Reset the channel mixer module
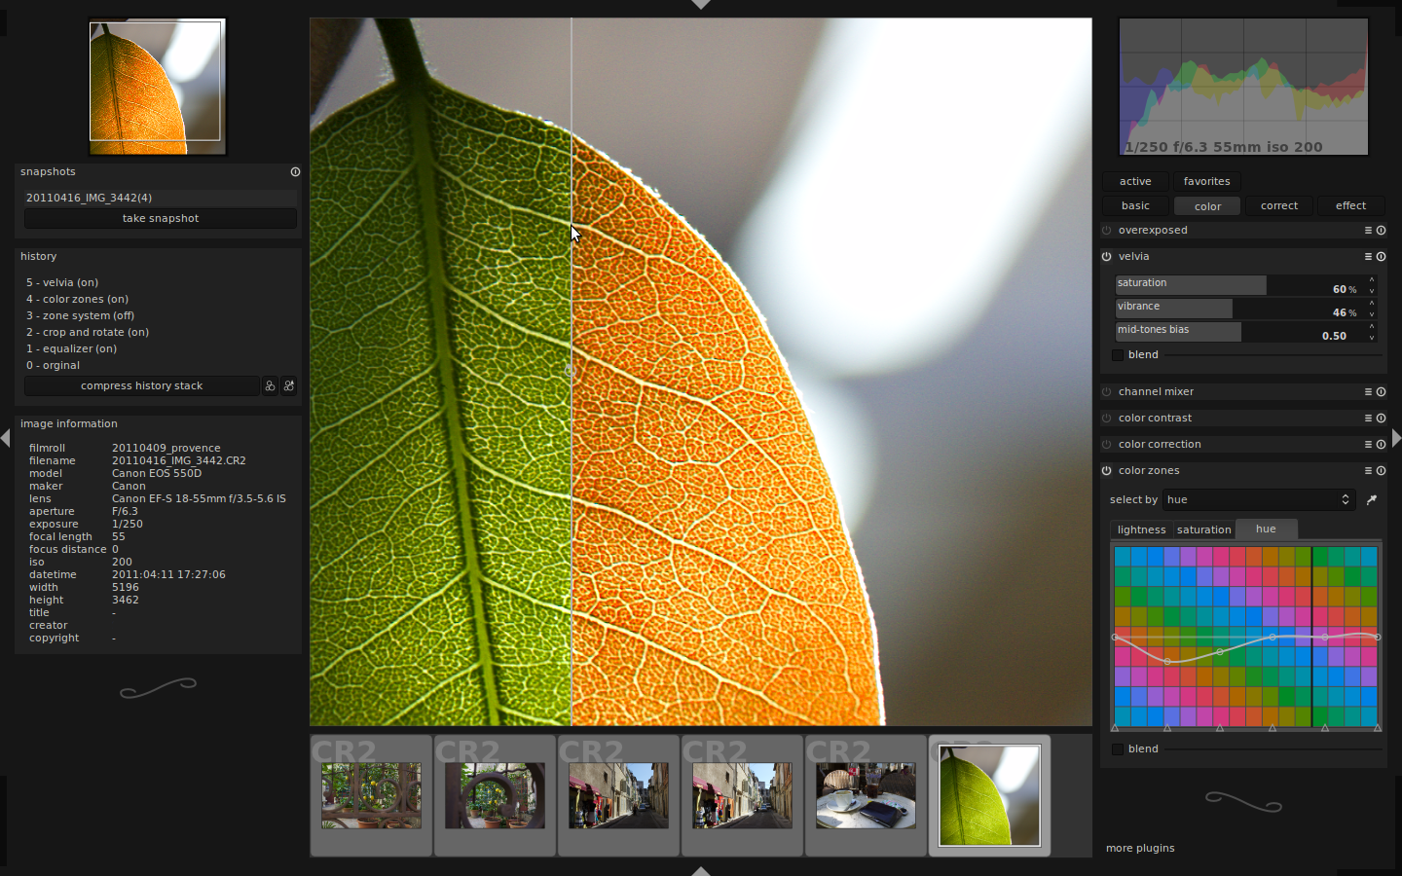1402x876 pixels. (x=1381, y=391)
